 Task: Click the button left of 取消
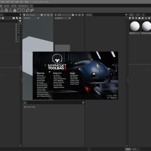pos(128,149)
